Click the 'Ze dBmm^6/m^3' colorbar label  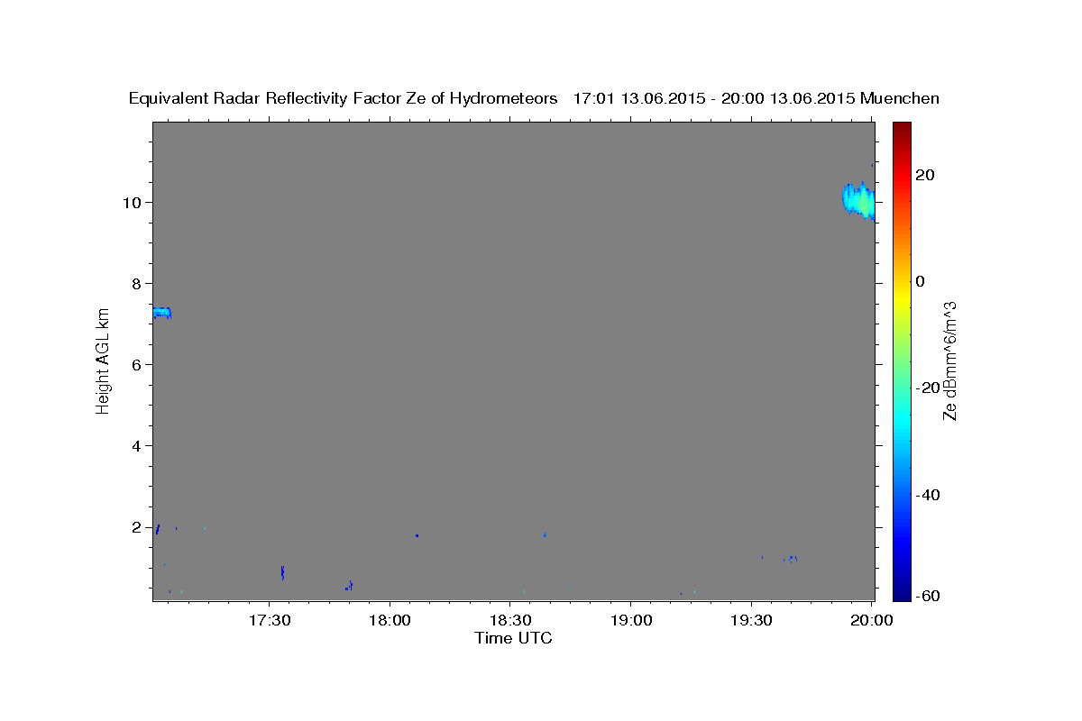949,360
